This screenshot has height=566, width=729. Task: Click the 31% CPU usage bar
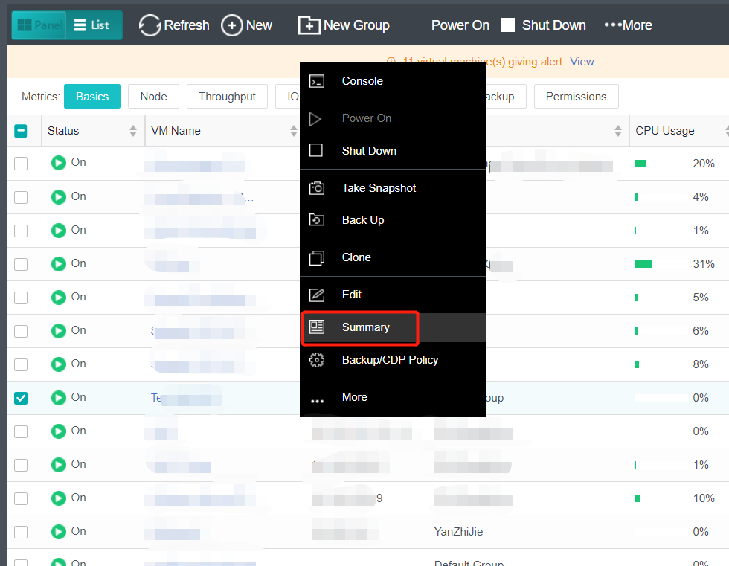[643, 264]
